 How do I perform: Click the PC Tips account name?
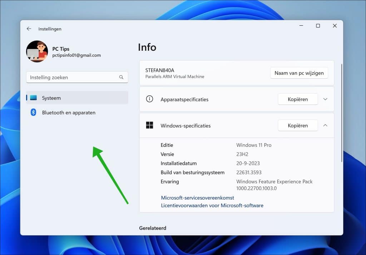(61, 49)
